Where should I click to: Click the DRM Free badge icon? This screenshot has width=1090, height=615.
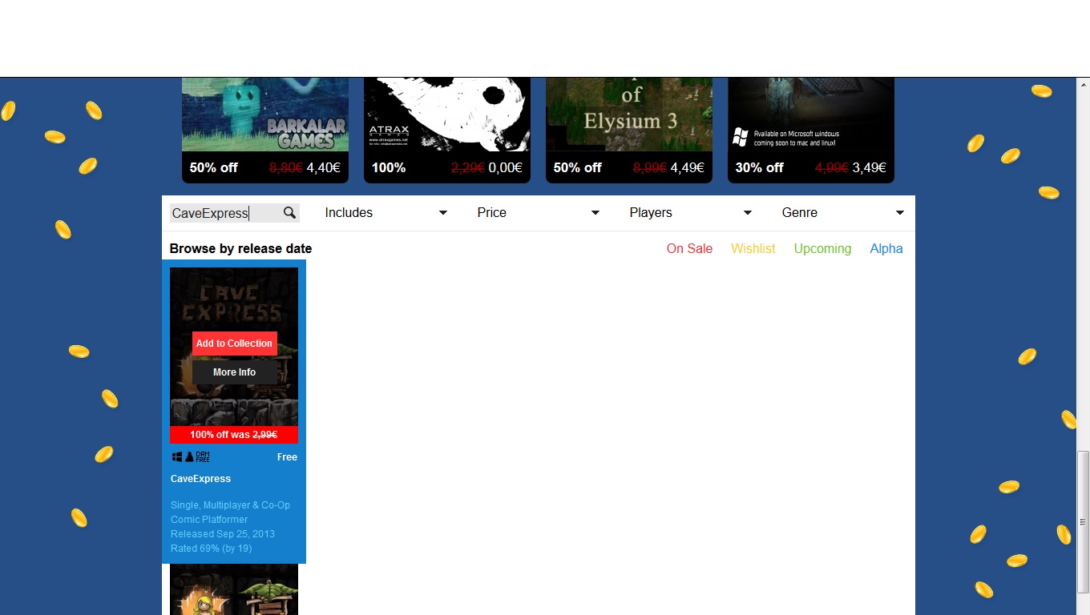(203, 456)
